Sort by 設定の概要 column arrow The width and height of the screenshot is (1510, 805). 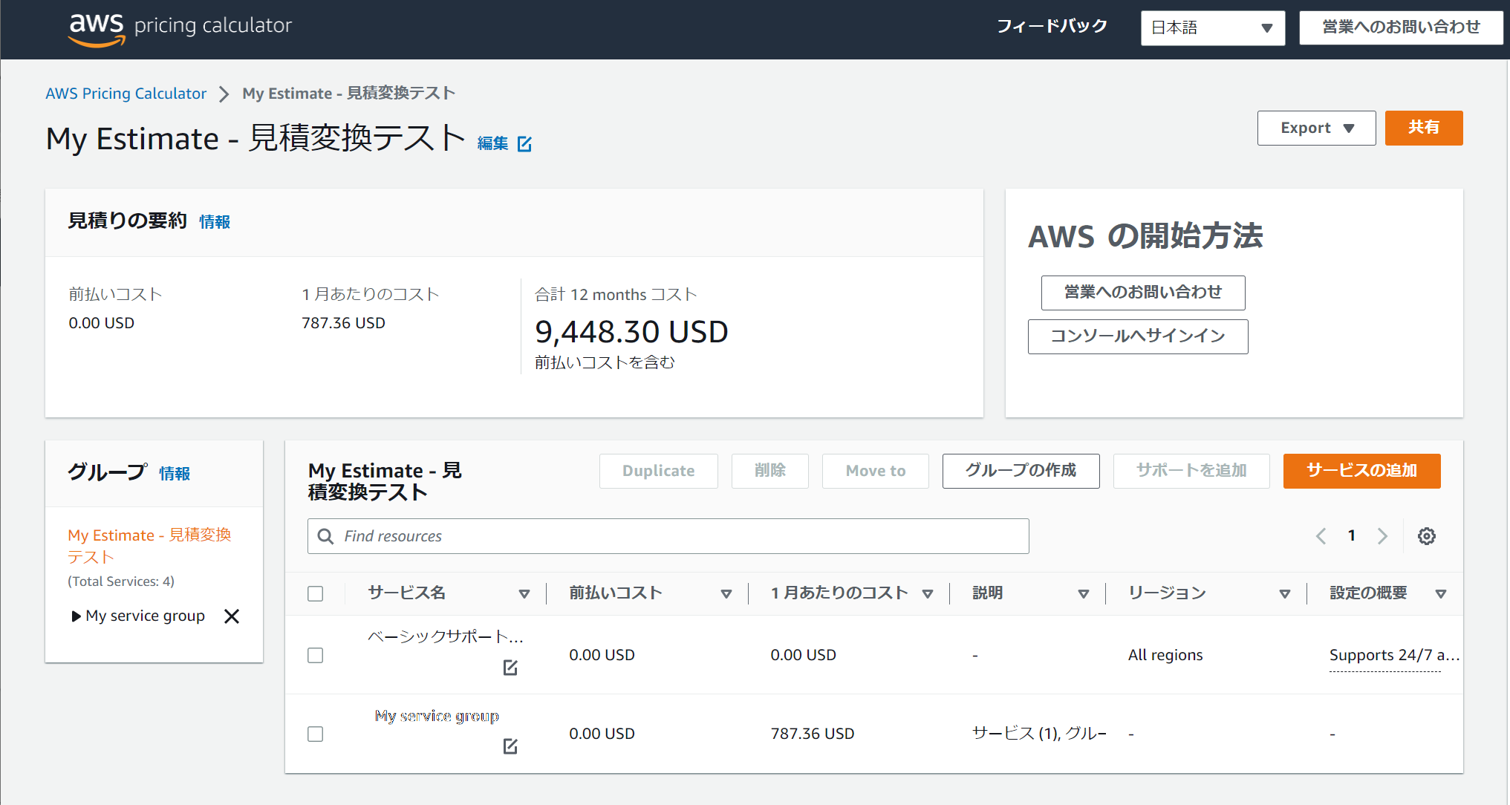click(1441, 593)
